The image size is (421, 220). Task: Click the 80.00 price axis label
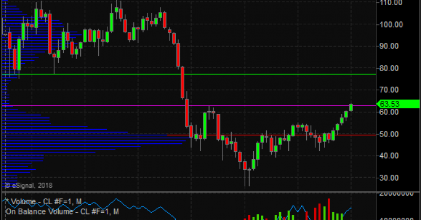[x=389, y=68]
